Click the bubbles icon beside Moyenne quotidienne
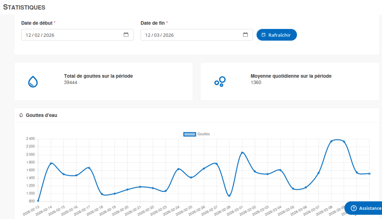Image resolution: width=382 pixels, height=219 pixels. coord(220,82)
